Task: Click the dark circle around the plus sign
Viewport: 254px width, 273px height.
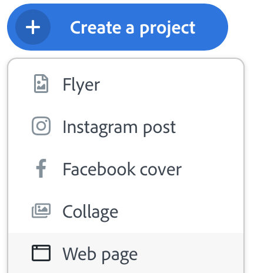Action: [x=33, y=27]
